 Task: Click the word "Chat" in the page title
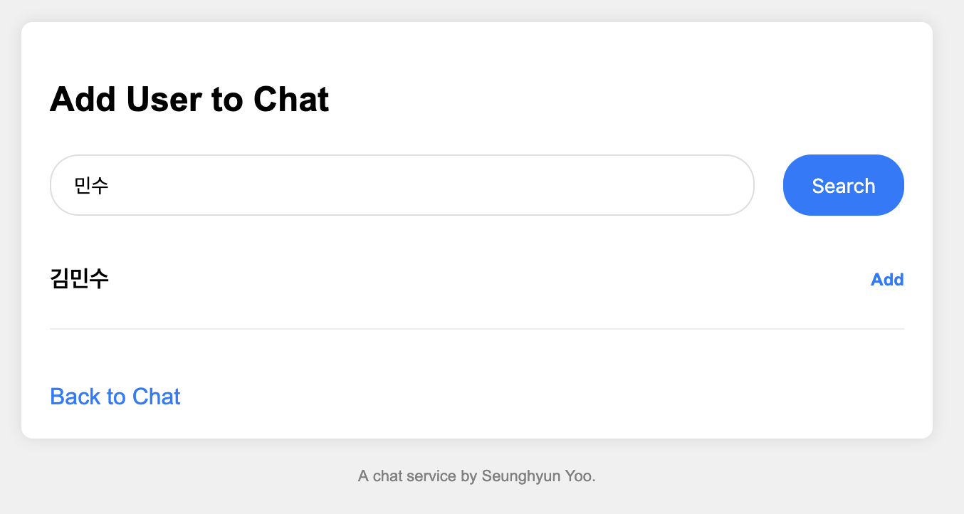click(291, 99)
